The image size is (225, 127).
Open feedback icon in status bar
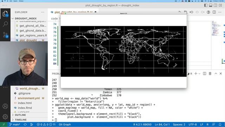(213, 125)
